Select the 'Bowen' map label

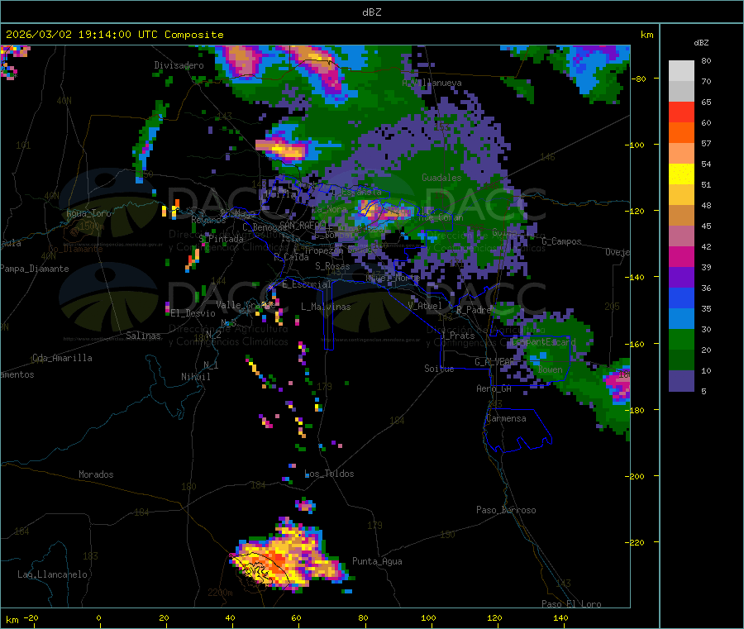(551, 369)
